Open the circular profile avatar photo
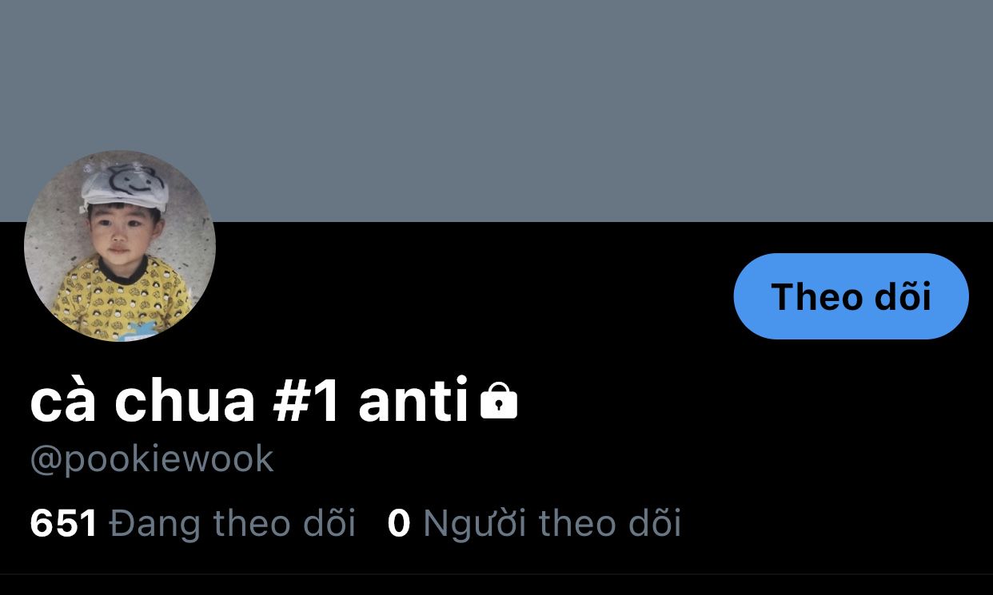 click(x=120, y=246)
